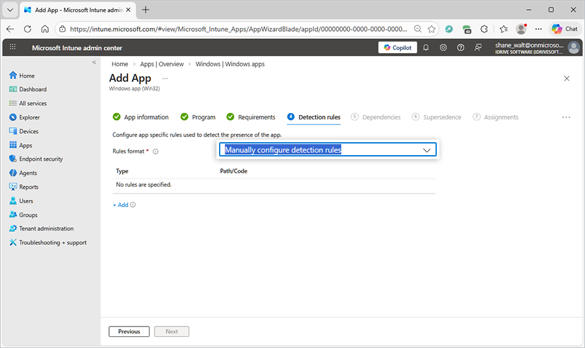Click the browser address bar
Screen dimensions: 585x348
(237, 29)
